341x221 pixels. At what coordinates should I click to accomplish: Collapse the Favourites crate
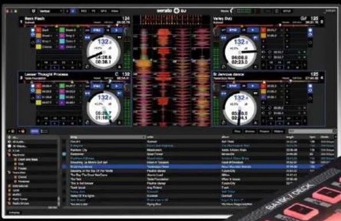(9, 173)
